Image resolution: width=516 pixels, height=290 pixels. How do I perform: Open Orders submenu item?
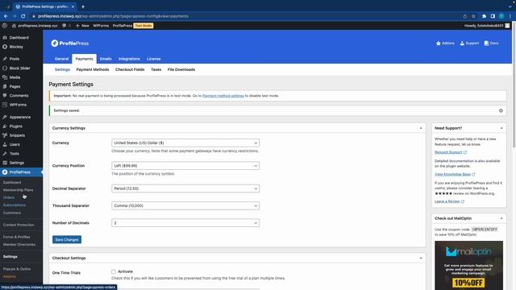[9, 197]
